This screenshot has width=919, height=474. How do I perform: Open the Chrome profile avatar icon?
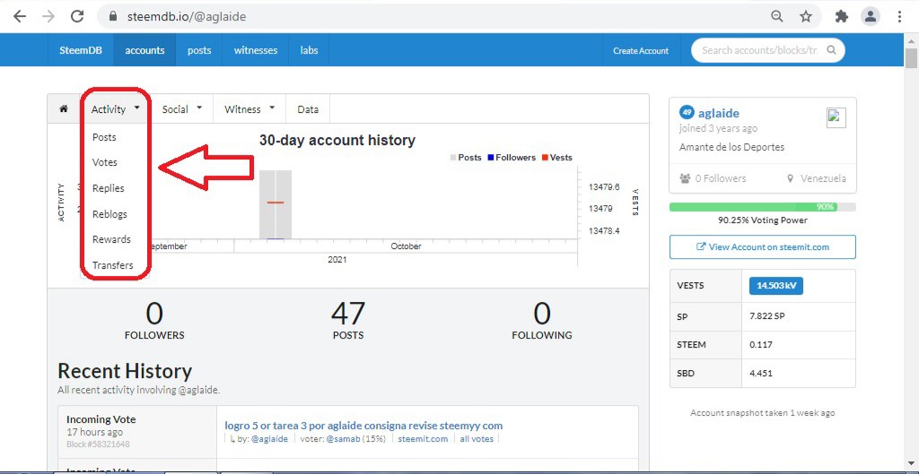coord(871,16)
